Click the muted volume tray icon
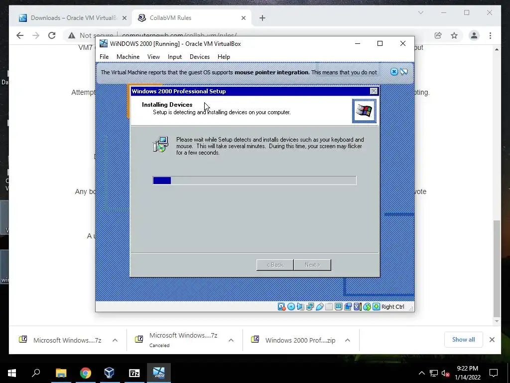 pos(446,373)
